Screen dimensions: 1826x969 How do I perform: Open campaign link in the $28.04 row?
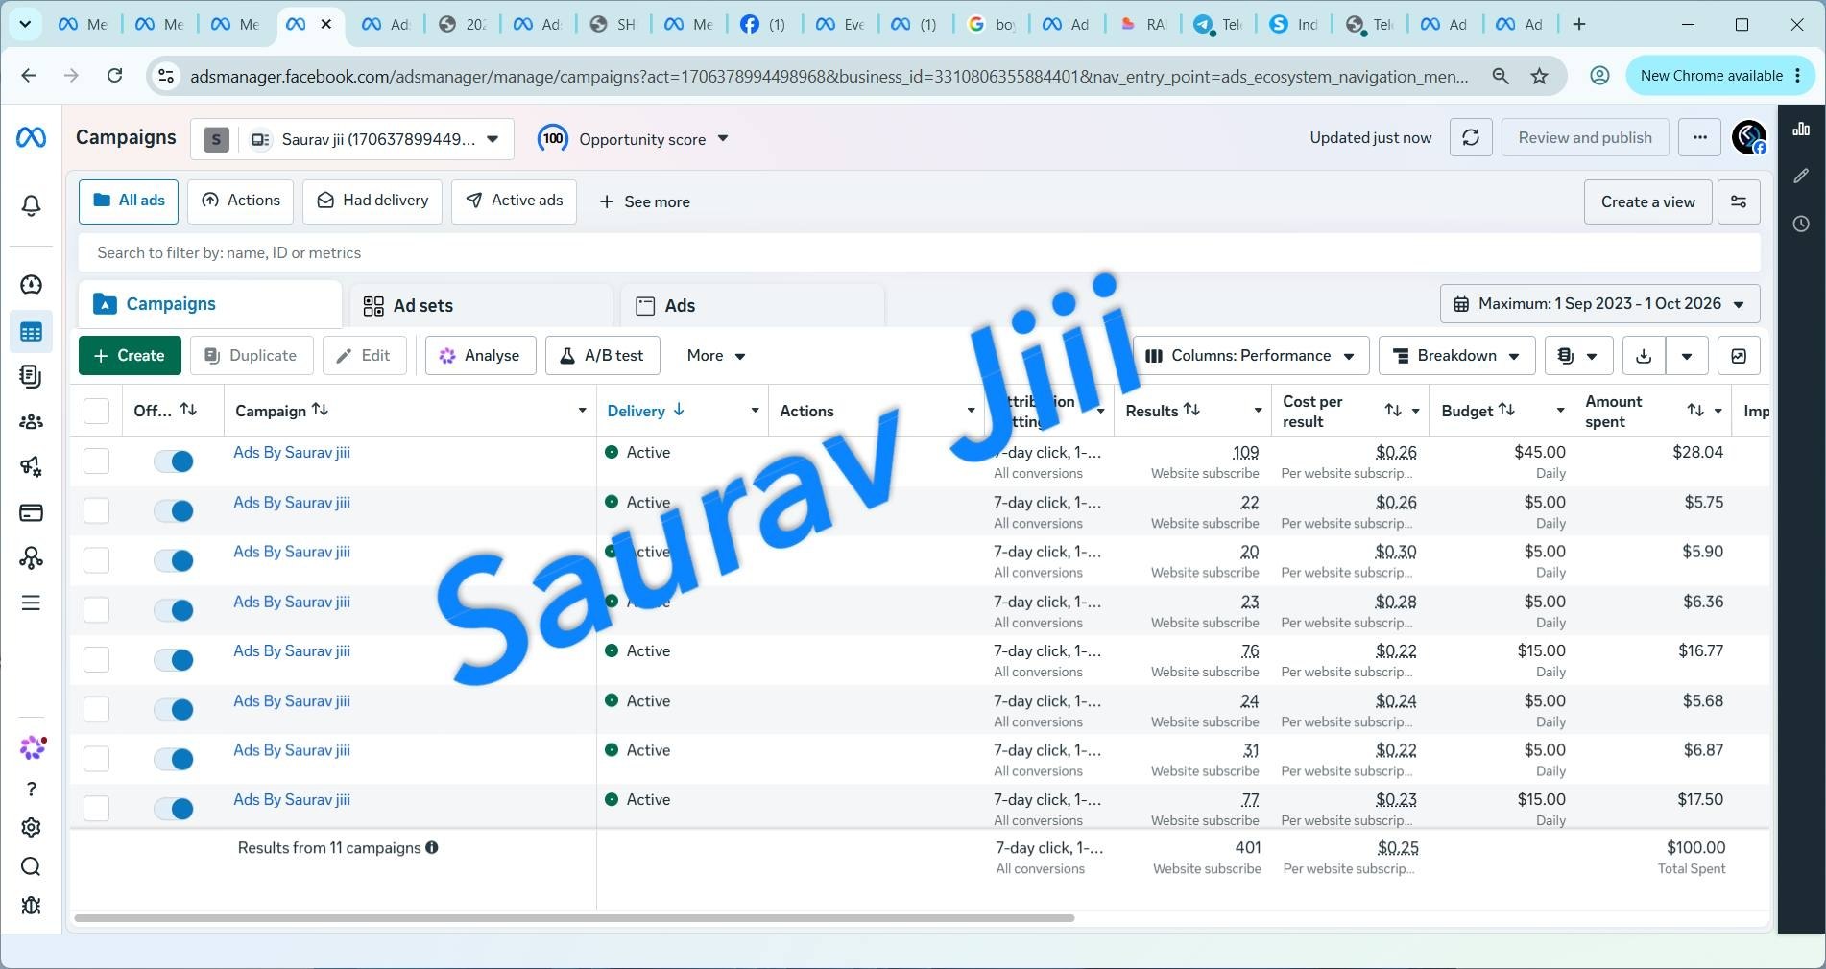tap(292, 452)
